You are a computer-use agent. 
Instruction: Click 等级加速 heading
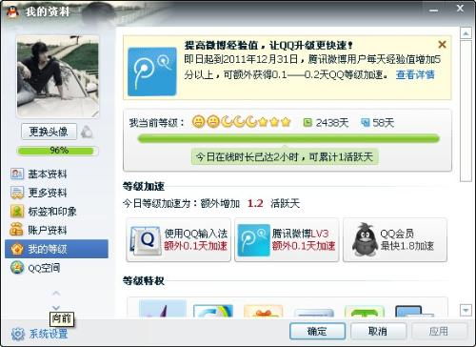144,186
